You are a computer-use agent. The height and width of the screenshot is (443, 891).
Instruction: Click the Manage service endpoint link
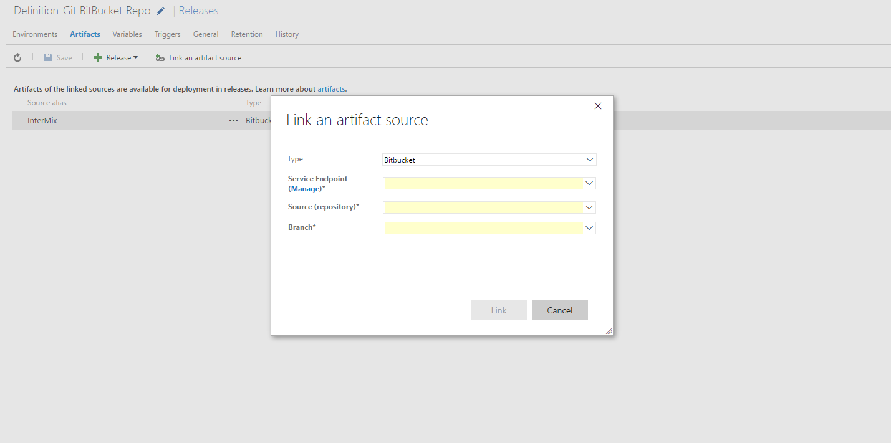pos(306,189)
